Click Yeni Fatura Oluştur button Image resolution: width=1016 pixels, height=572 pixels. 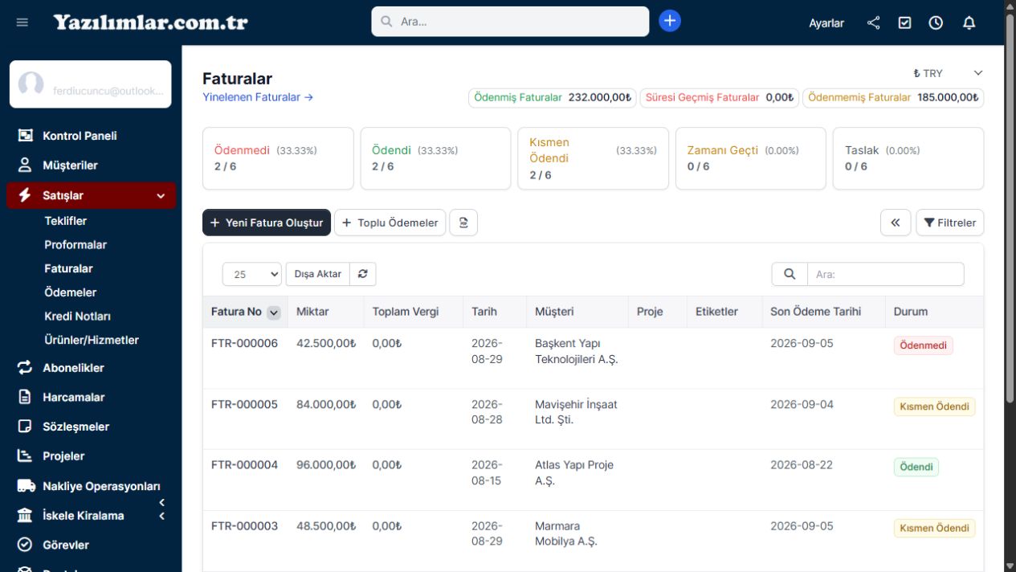pyautogui.click(x=267, y=223)
